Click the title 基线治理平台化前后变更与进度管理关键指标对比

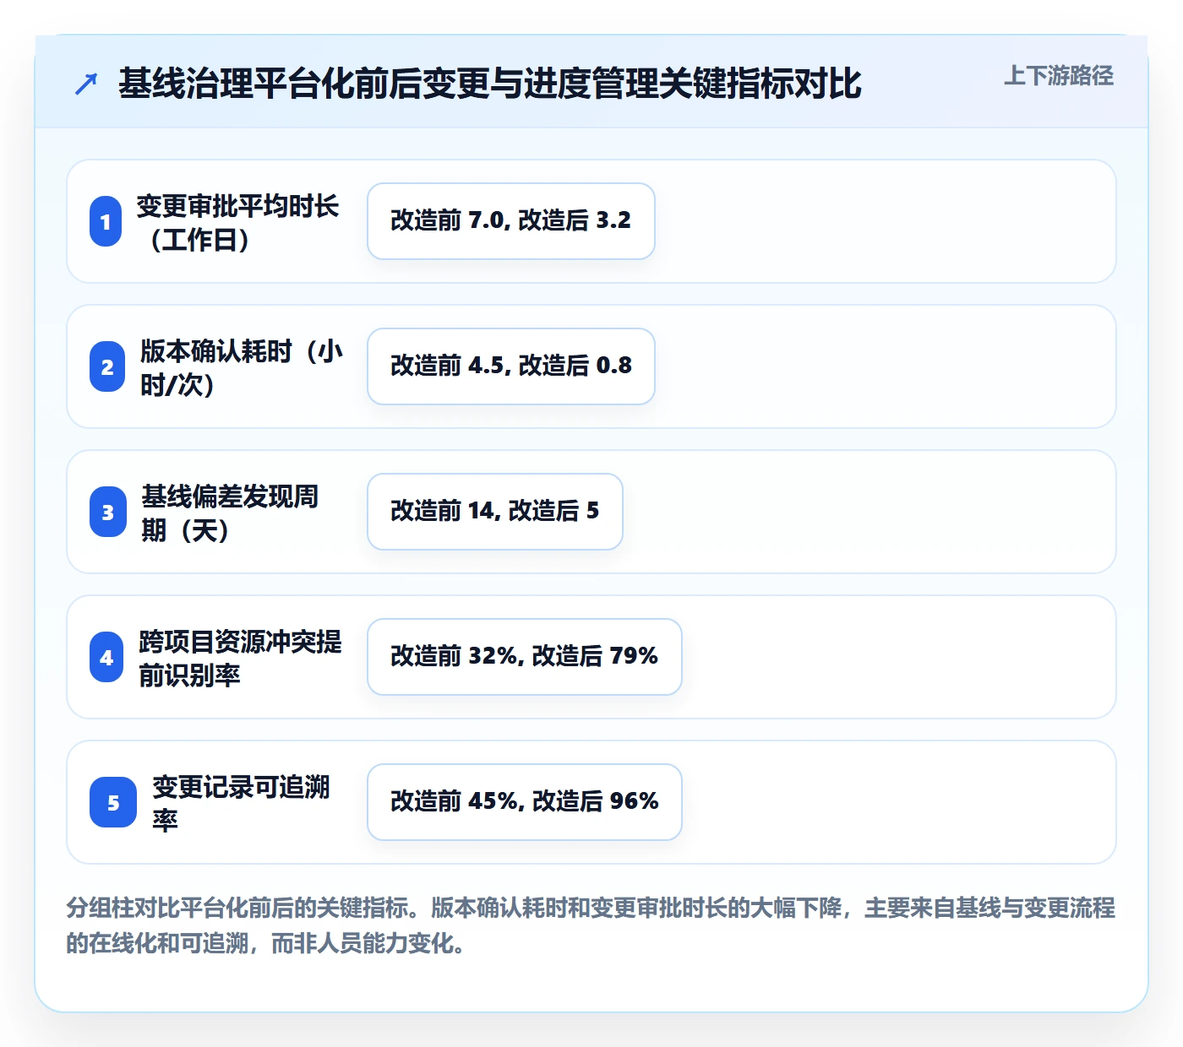(490, 84)
